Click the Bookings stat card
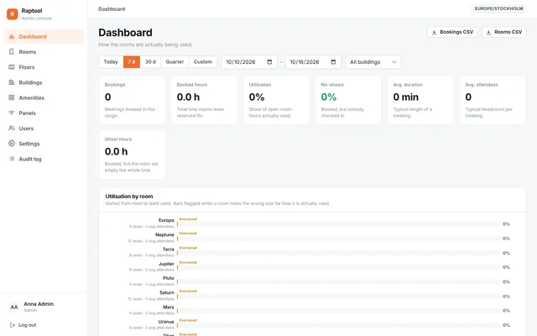This screenshot has width=537, height=336. coord(132,100)
